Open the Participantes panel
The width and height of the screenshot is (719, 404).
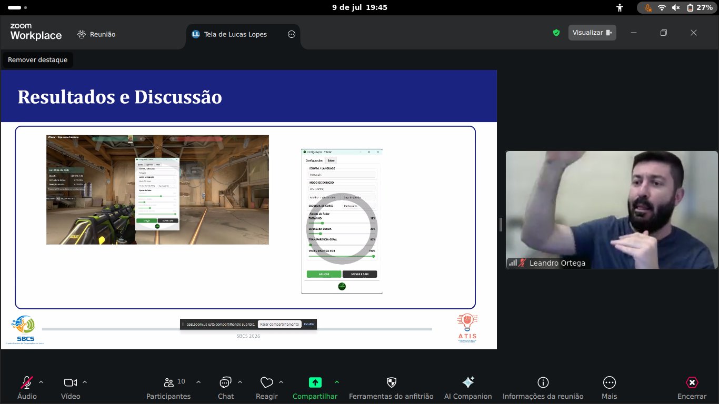click(168, 388)
